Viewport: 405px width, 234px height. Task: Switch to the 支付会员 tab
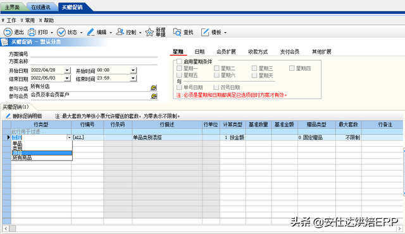pyautogui.click(x=290, y=52)
